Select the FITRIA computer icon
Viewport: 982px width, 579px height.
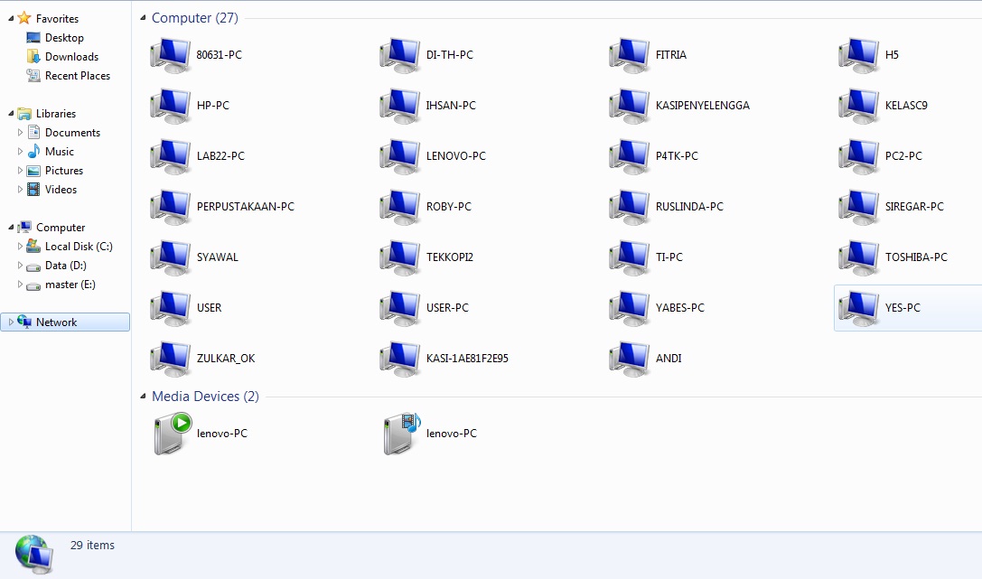pyautogui.click(x=630, y=55)
